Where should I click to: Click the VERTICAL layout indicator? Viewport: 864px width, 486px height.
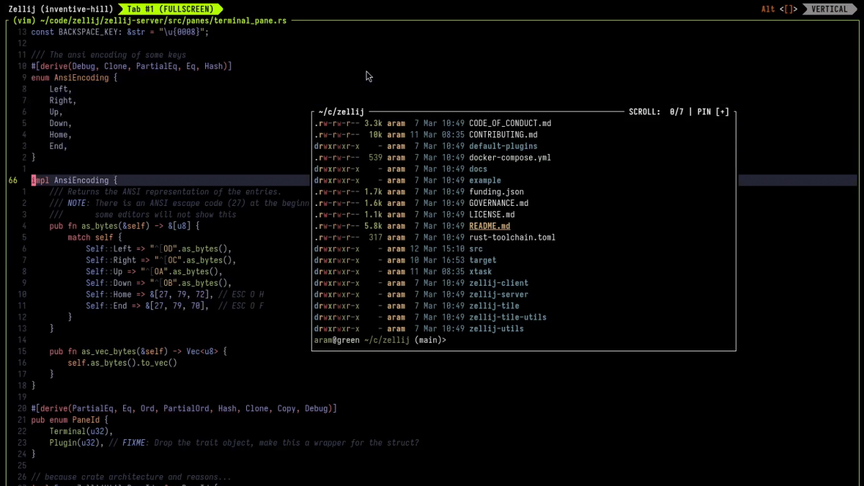[829, 9]
